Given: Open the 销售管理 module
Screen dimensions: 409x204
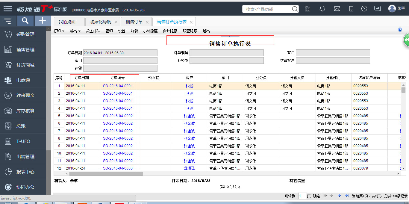Looking at the screenshot, I should point(23,50).
